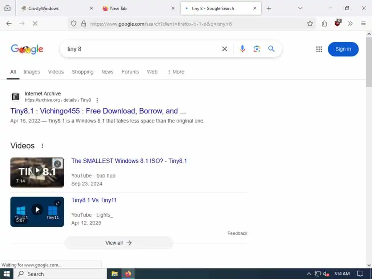Expand the More search filters menu
Screen dimensions: 372x279
click(176, 72)
